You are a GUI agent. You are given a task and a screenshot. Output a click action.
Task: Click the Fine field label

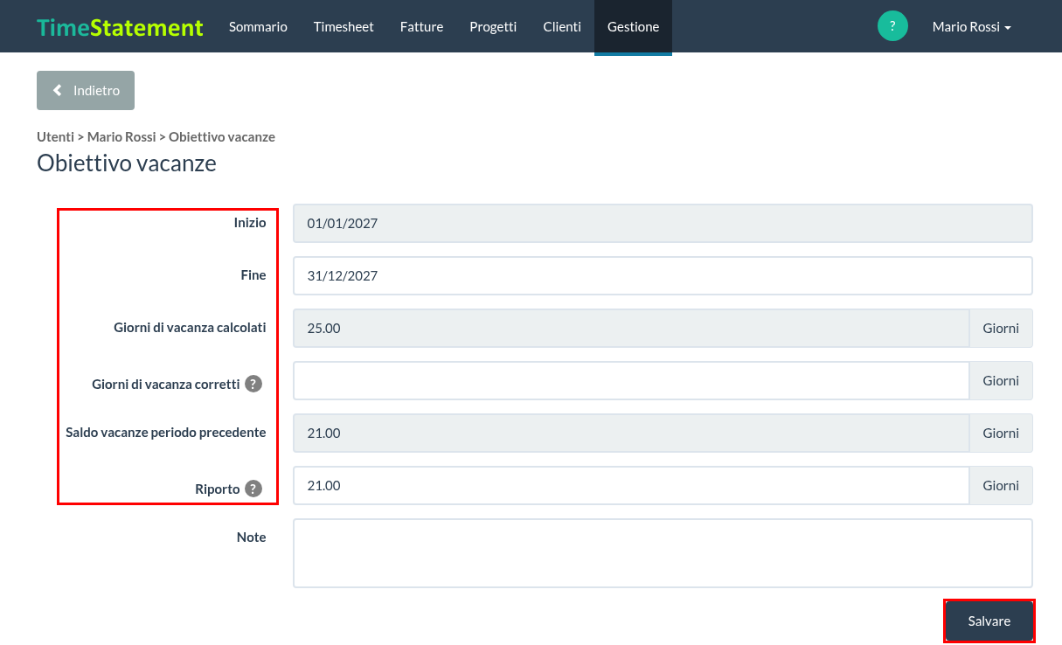click(253, 274)
